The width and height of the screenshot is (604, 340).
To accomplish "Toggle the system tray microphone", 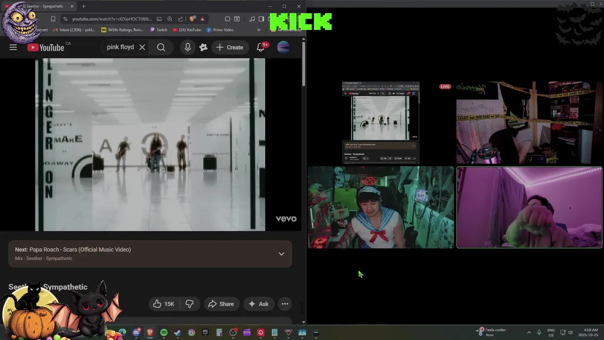I will tap(539, 332).
